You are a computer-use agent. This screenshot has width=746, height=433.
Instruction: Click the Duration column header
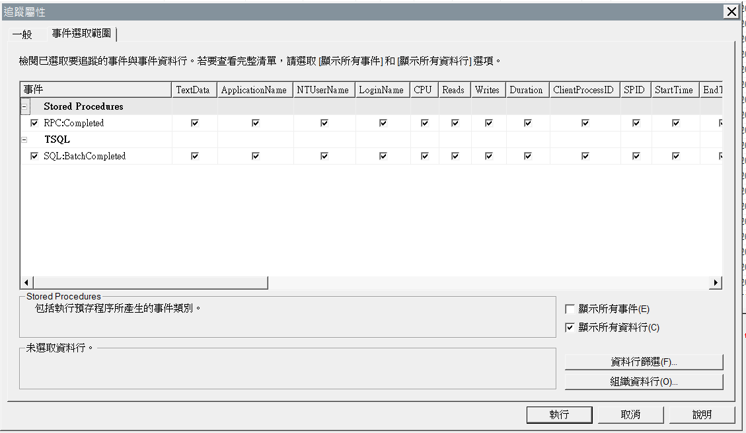click(x=527, y=90)
